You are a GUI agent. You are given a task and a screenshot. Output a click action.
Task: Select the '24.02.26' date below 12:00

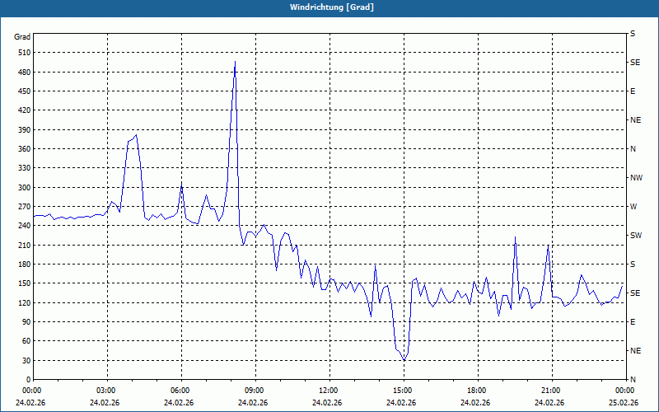tap(327, 403)
